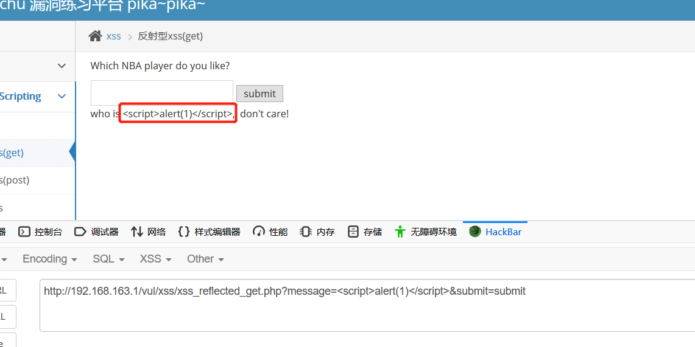Click the performance gauge icon
This screenshot has height=347, width=695.
click(259, 232)
